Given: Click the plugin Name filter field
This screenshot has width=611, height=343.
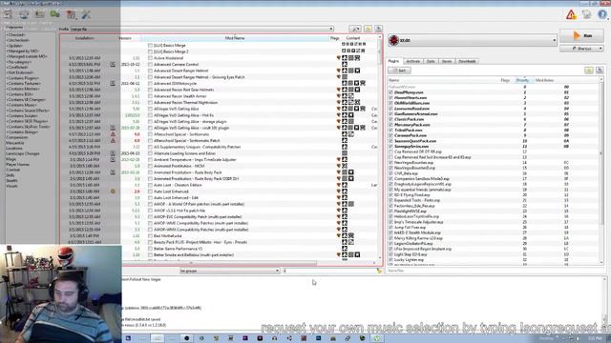Looking at the screenshot, I should 495,271.
